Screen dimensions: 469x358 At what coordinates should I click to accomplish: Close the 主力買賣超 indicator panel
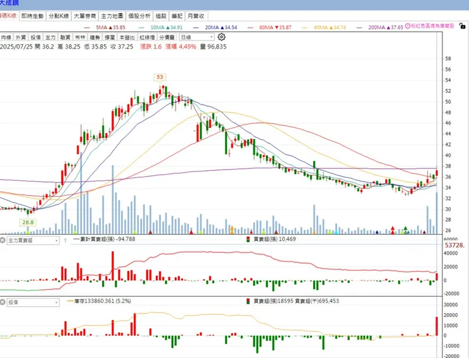coord(3,240)
